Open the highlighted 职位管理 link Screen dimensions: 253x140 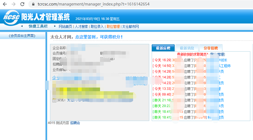tap(113, 27)
